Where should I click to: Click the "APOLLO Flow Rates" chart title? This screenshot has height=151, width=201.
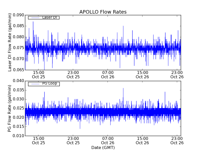[x=103, y=12]
